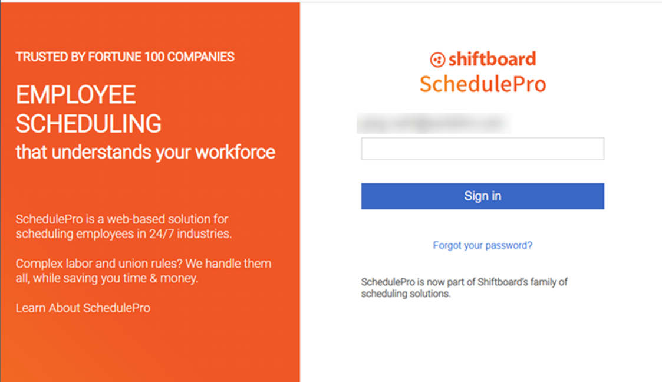Click inside the empty password field
The width and height of the screenshot is (662, 382).
(482, 149)
